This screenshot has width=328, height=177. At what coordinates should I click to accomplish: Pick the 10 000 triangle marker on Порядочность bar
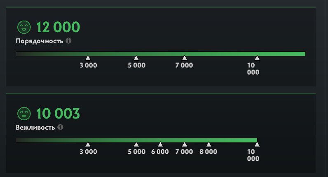click(x=257, y=58)
